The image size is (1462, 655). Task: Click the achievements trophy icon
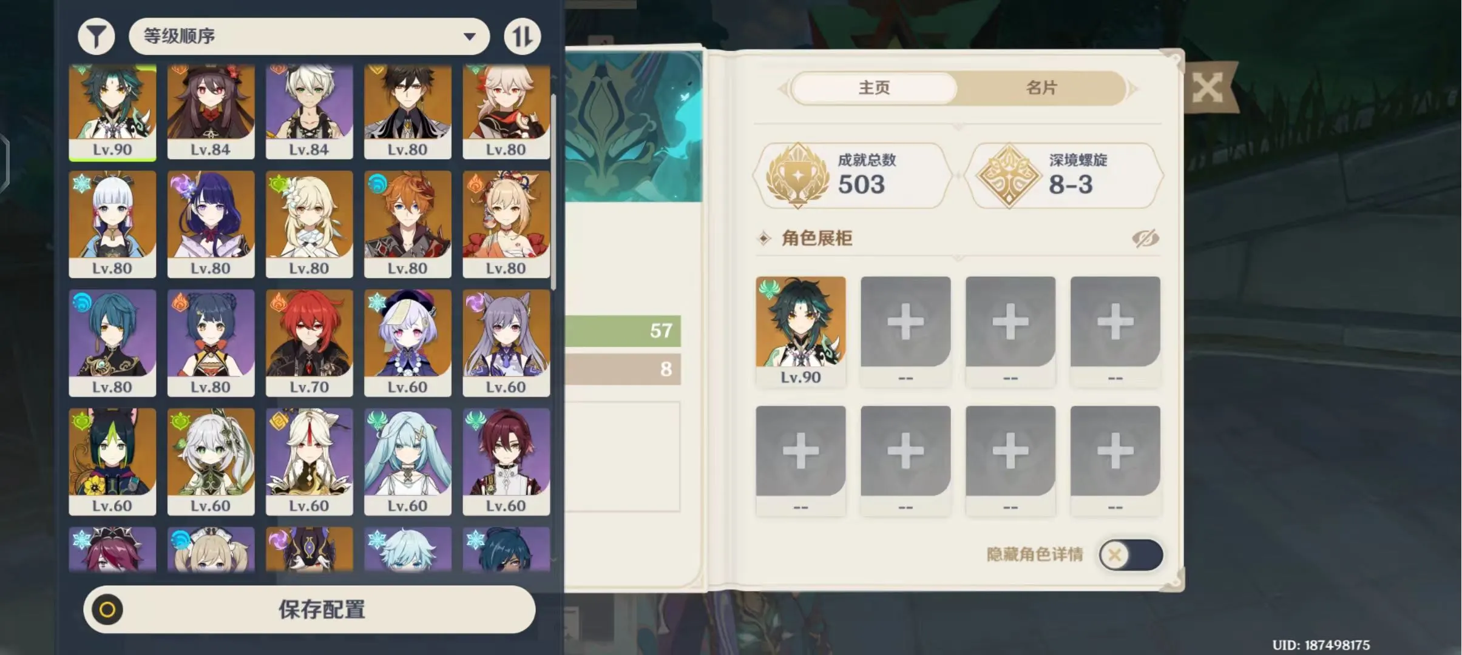point(797,176)
